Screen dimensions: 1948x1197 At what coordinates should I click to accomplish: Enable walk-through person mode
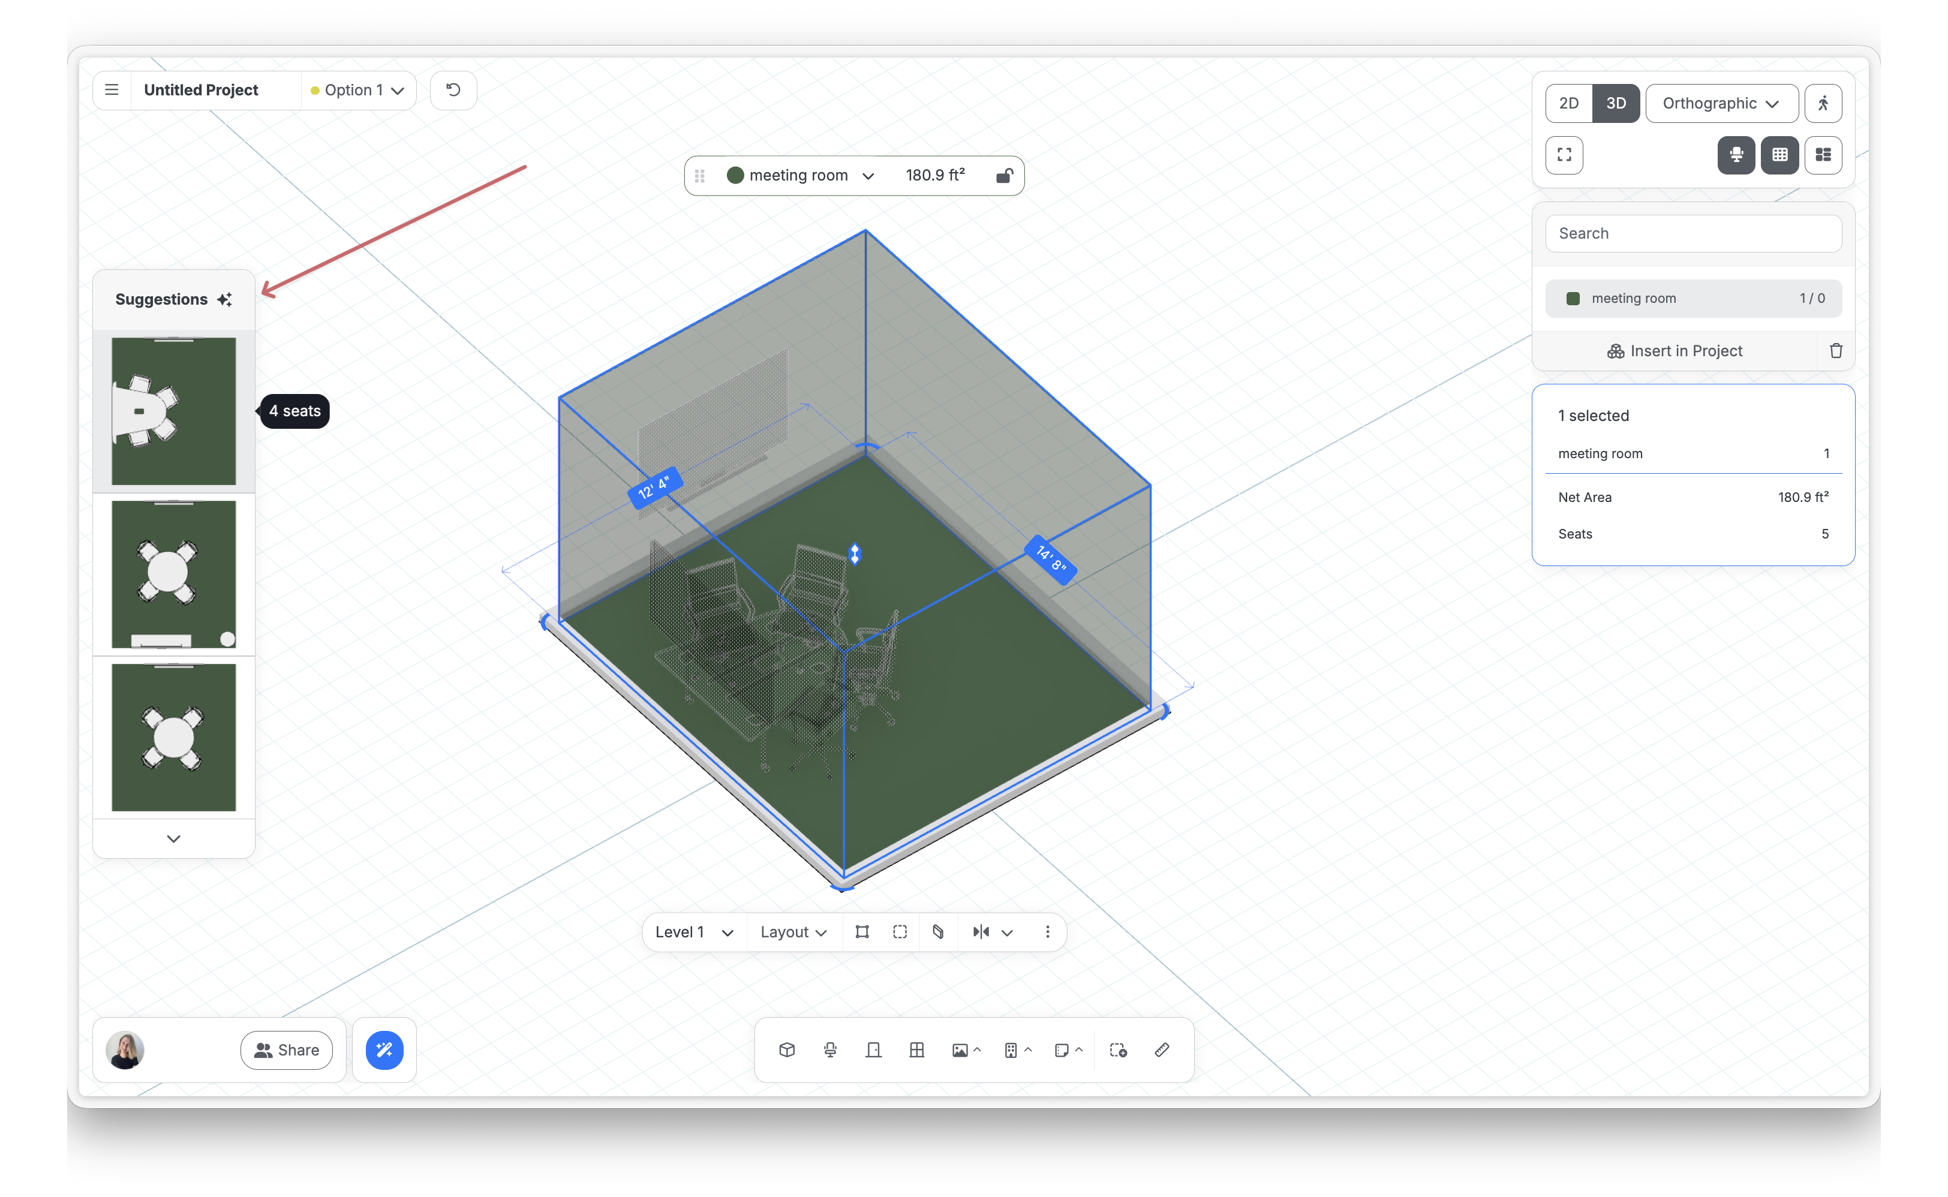(1823, 104)
